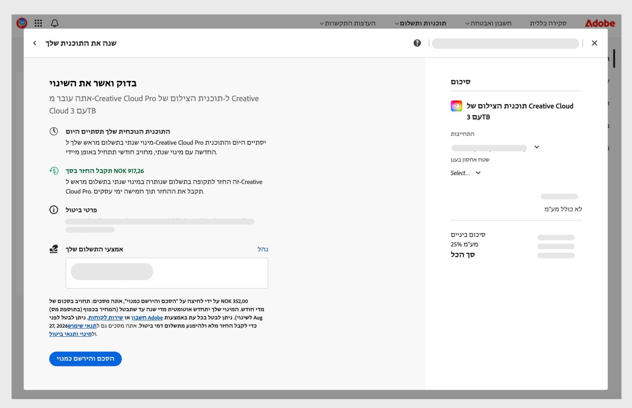Screen dimensions: 632x408
Task: Click the סיכום ביניים subtotal label
Action: click(468, 235)
